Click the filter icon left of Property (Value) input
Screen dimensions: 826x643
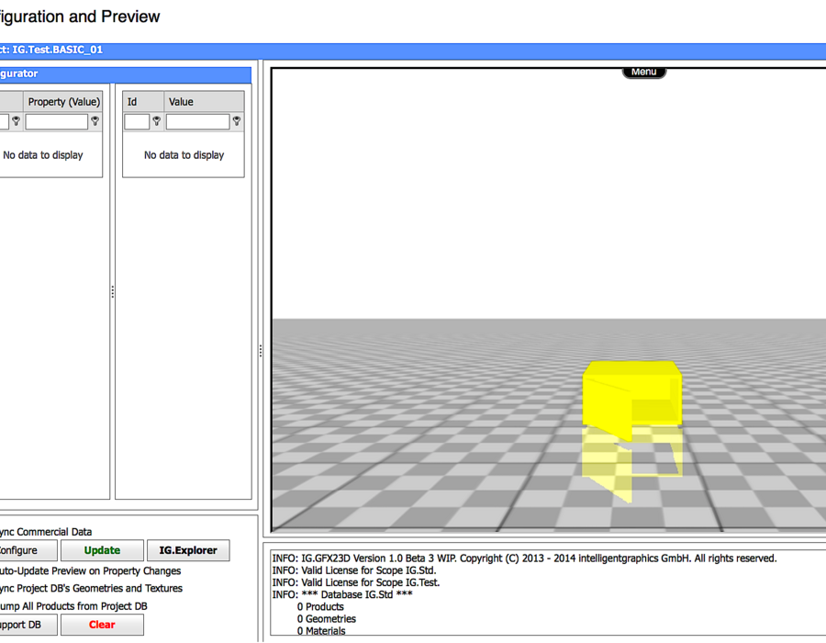[x=16, y=121]
